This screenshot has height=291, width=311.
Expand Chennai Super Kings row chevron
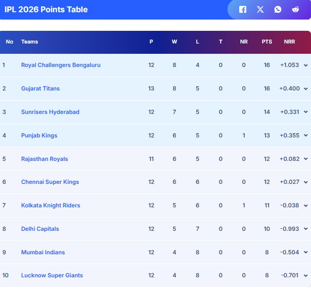[x=306, y=182]
